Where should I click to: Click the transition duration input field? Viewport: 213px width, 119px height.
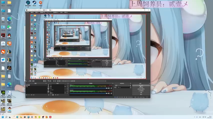[x=123, y=88]
